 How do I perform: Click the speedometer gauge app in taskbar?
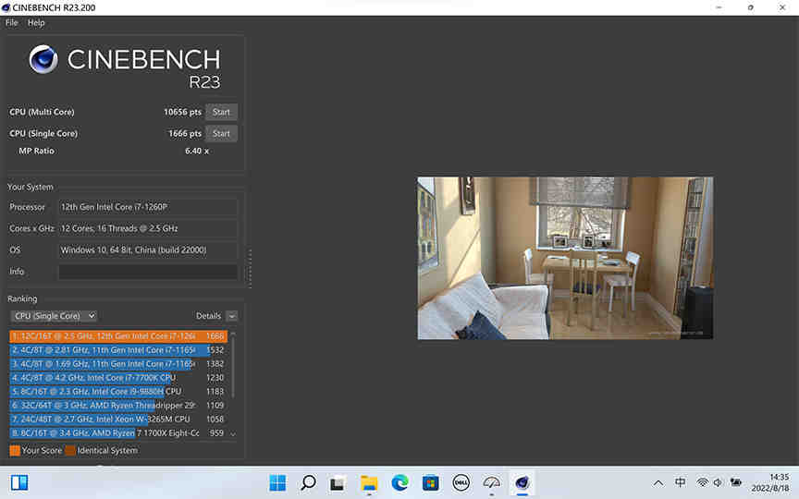tap(492, 482)
